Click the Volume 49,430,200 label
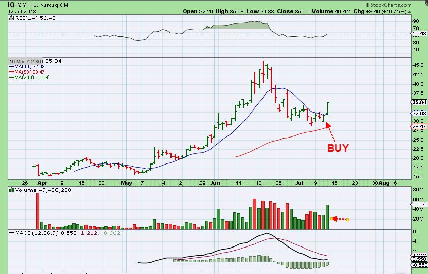Viewport: 428px width, 274px height. [43, 190]
